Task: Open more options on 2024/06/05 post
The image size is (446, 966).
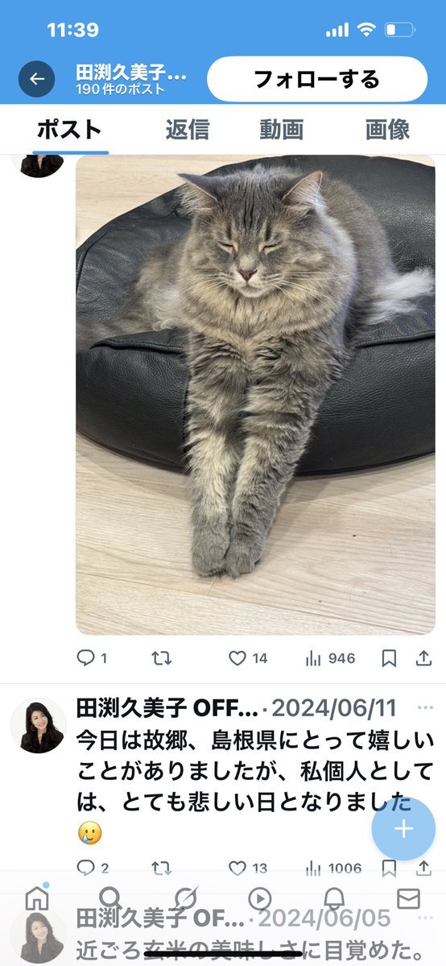Action: pos(425,918)
